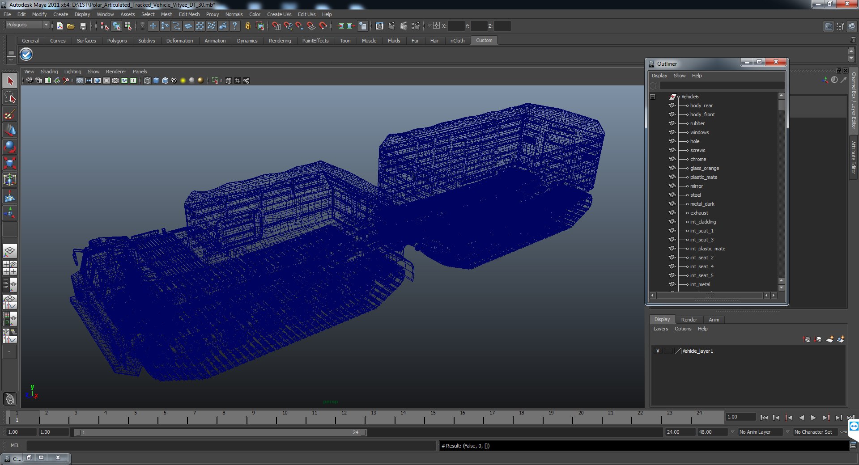
Task: Choose the Lasso selection tool
Action: coord(10,97)
